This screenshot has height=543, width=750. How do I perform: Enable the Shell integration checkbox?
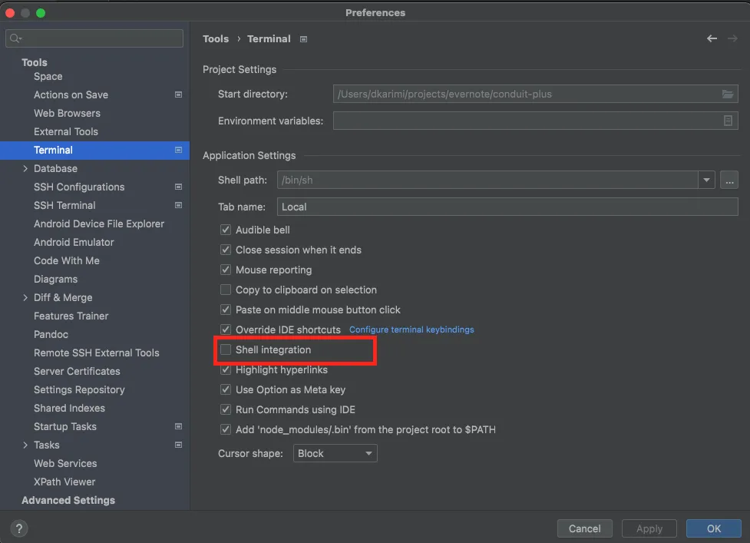point(226,350)
